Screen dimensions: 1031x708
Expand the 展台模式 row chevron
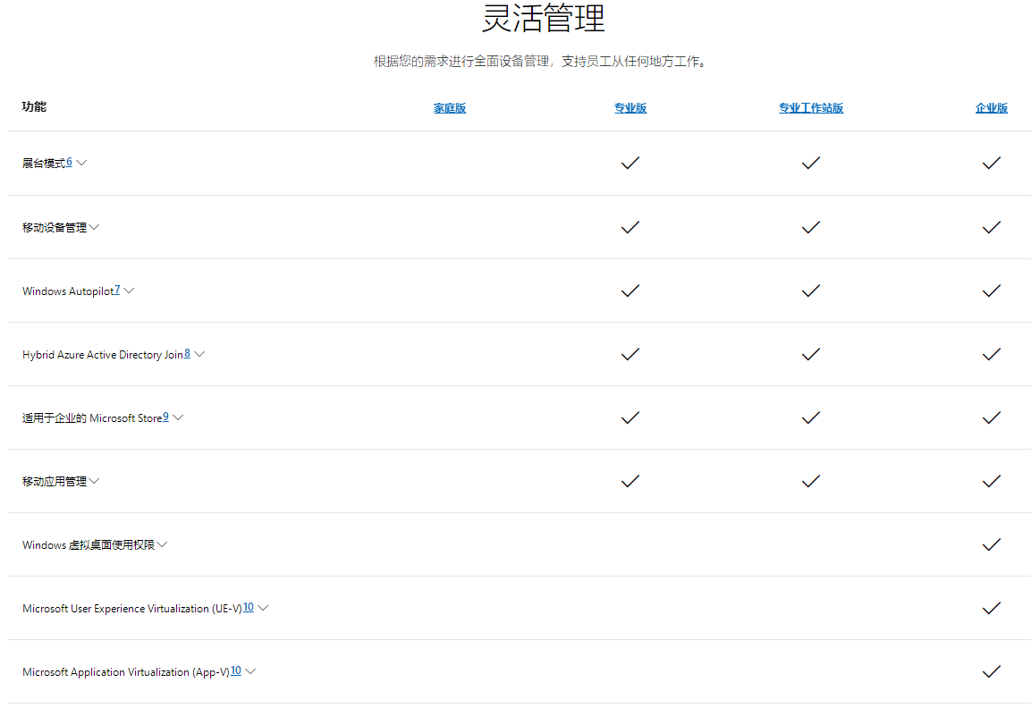pos(81,163)
